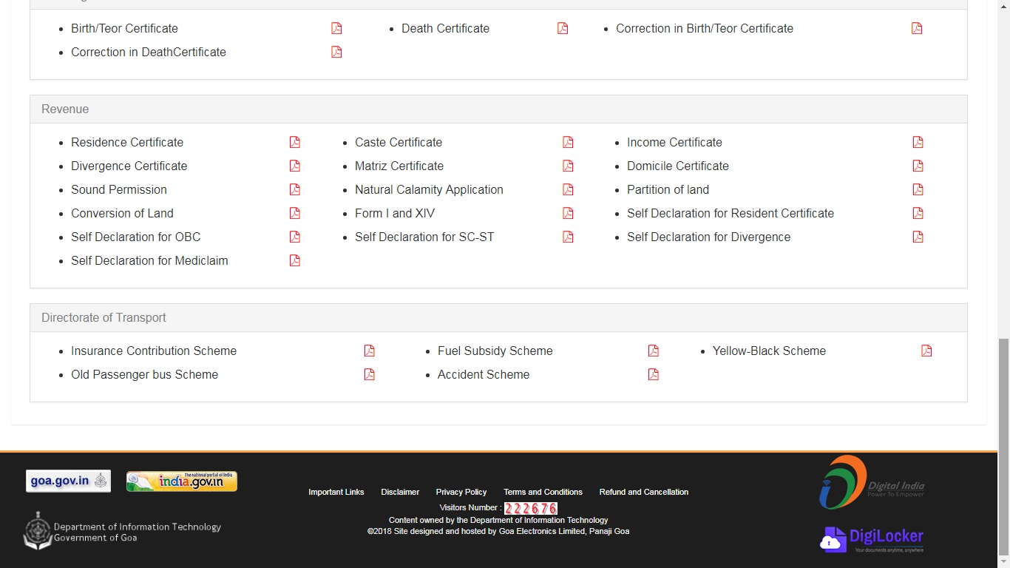Visit the india.gov.in national portal banner
Screen dimensions: 1010x568
[181, 481]
